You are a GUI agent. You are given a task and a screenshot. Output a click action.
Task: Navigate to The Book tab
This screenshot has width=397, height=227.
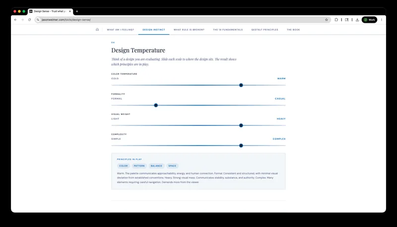click(x=293, y=30)
